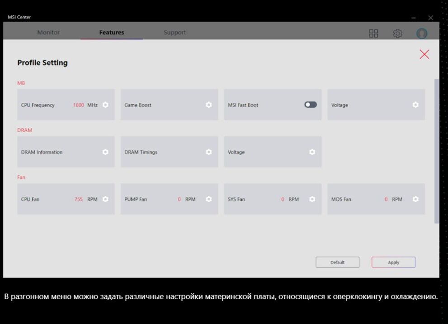
Task: Toggle the MSI Fast Boot switch
Action: pos(311,105)
